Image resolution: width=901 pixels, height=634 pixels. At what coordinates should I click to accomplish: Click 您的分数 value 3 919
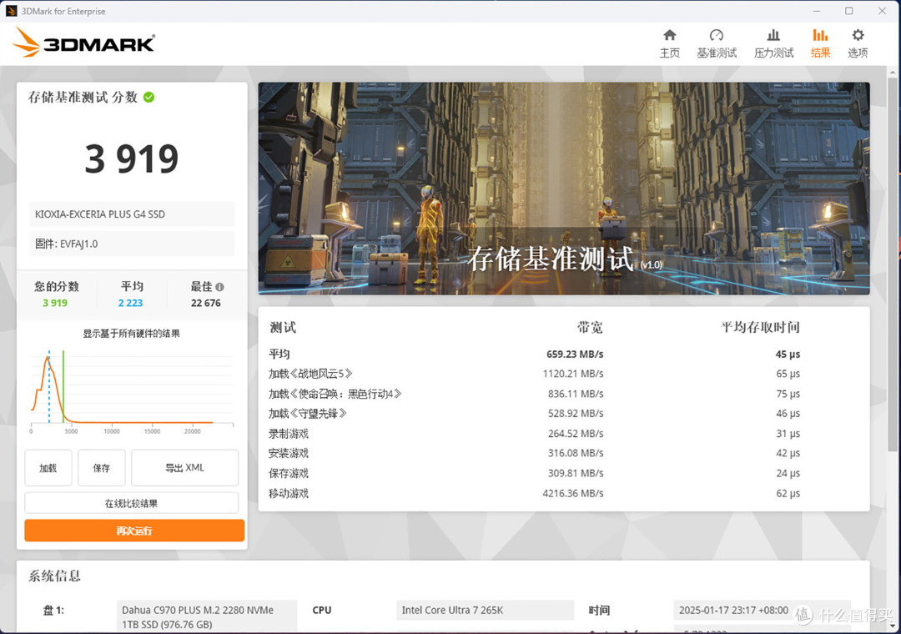point(55,303)
